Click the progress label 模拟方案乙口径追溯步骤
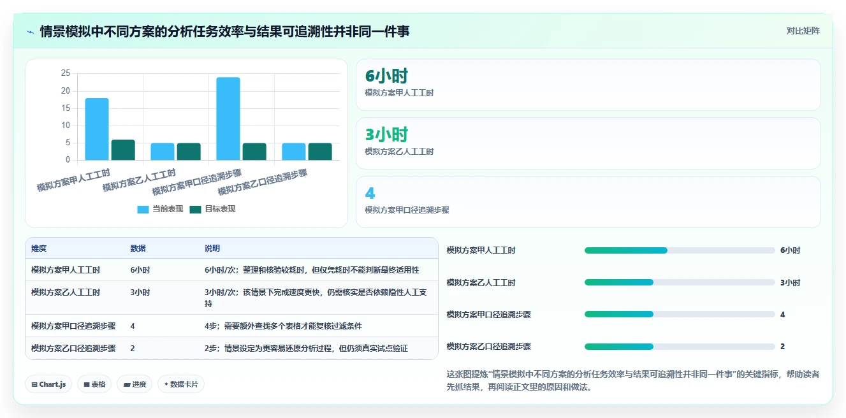This screenshot has height=418, width=846. click(489, 347)
